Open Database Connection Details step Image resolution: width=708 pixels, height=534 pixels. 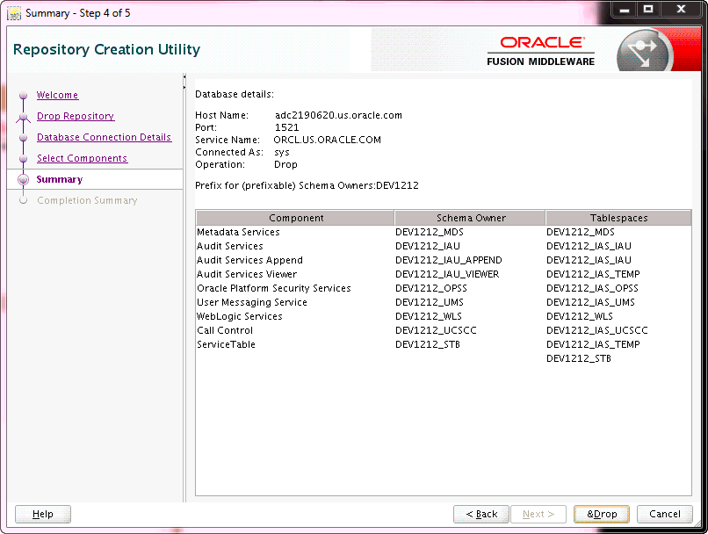click(x=104, y=137)
